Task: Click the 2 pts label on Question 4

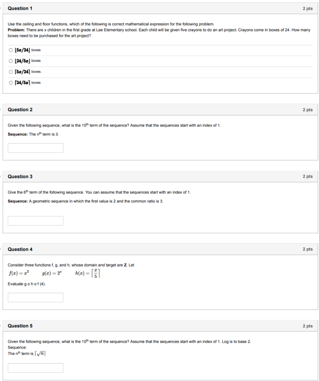Action: coord(308,249)
